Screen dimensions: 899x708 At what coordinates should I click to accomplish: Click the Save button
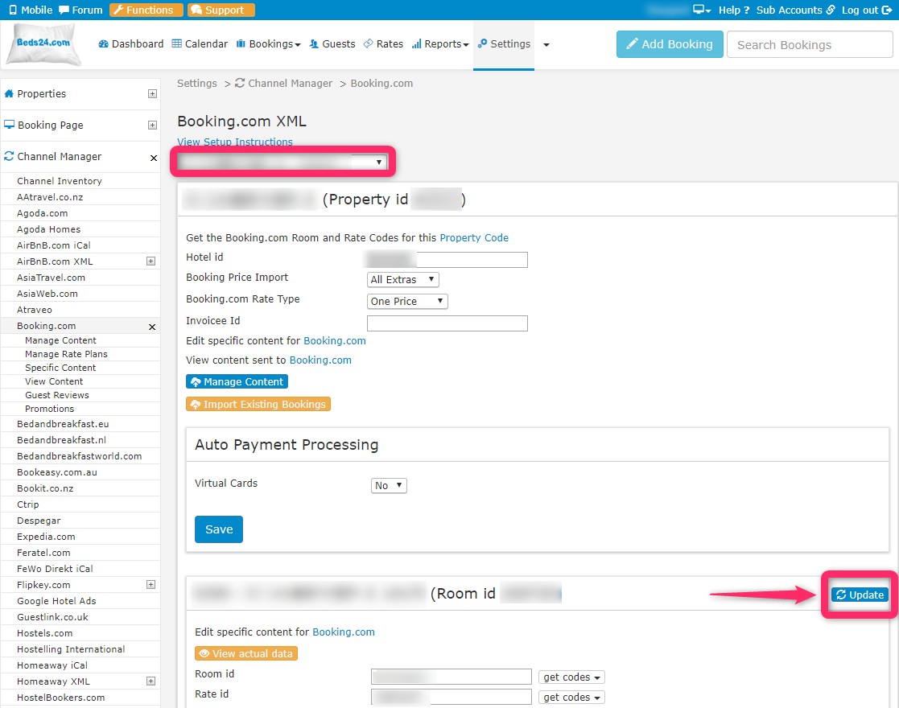(219, 529)
